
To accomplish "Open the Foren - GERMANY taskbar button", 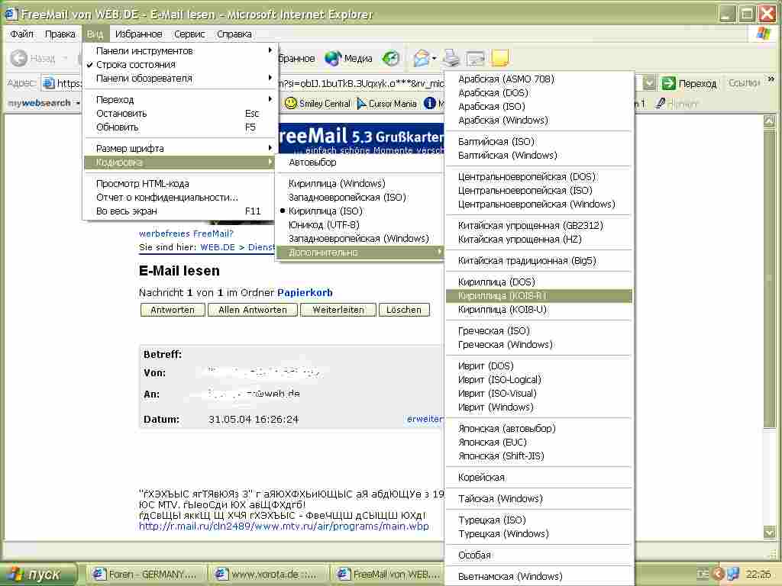I will coord(146,575).
